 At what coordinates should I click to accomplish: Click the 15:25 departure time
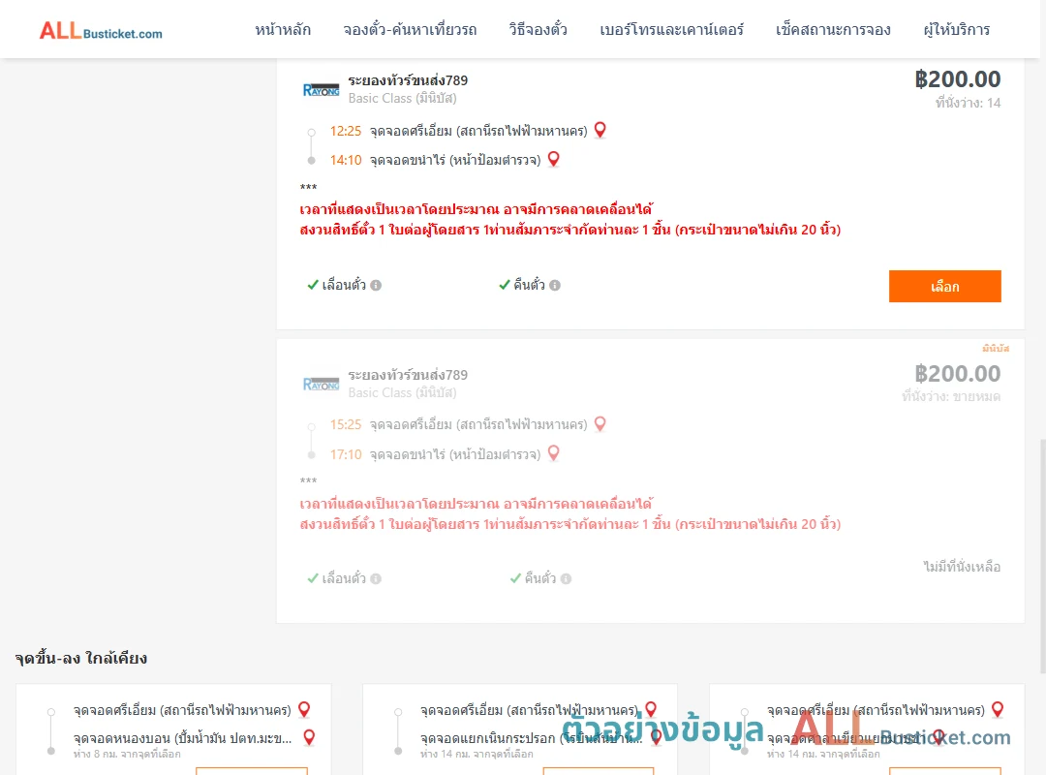point(346,424)
